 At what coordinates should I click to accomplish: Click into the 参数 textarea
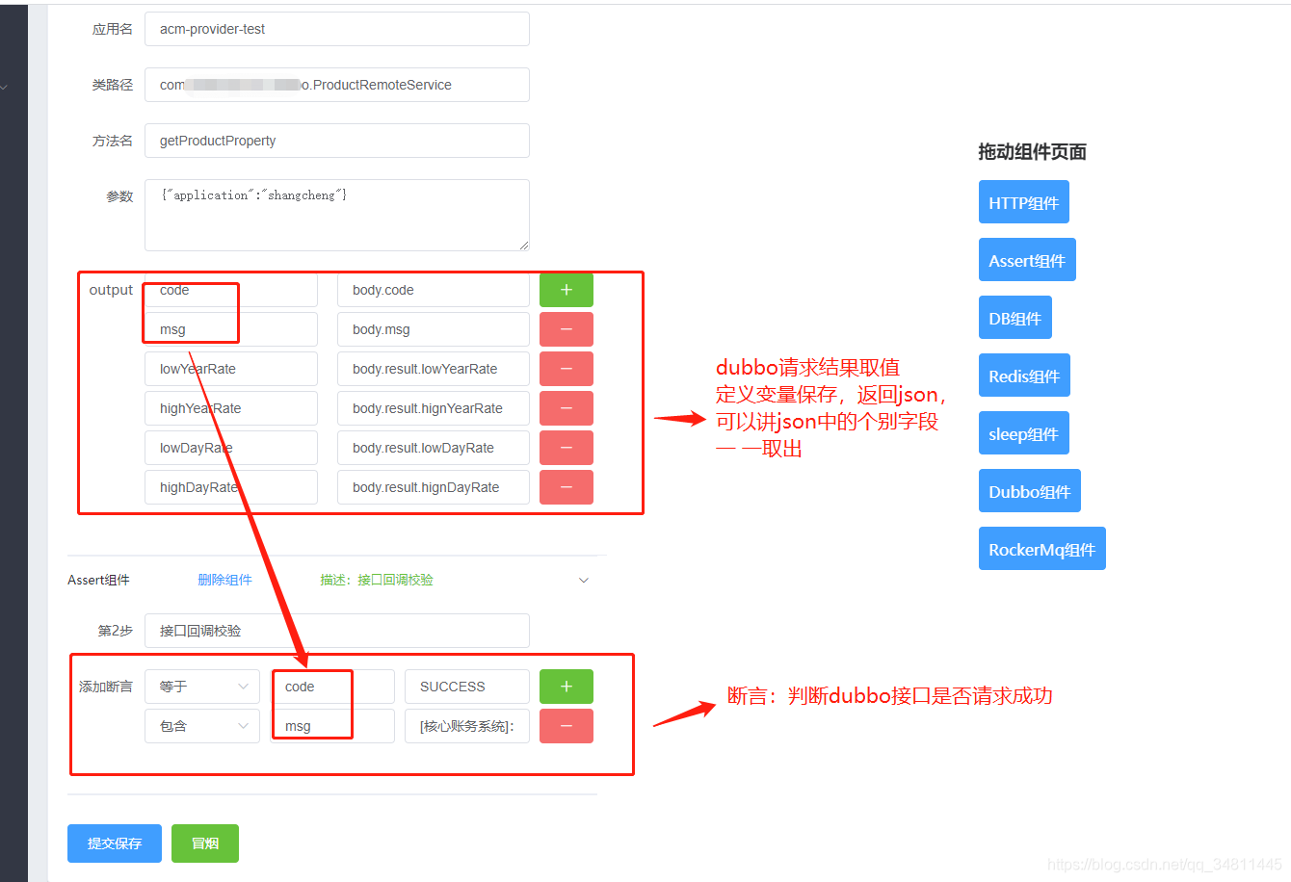coord(337,215)
